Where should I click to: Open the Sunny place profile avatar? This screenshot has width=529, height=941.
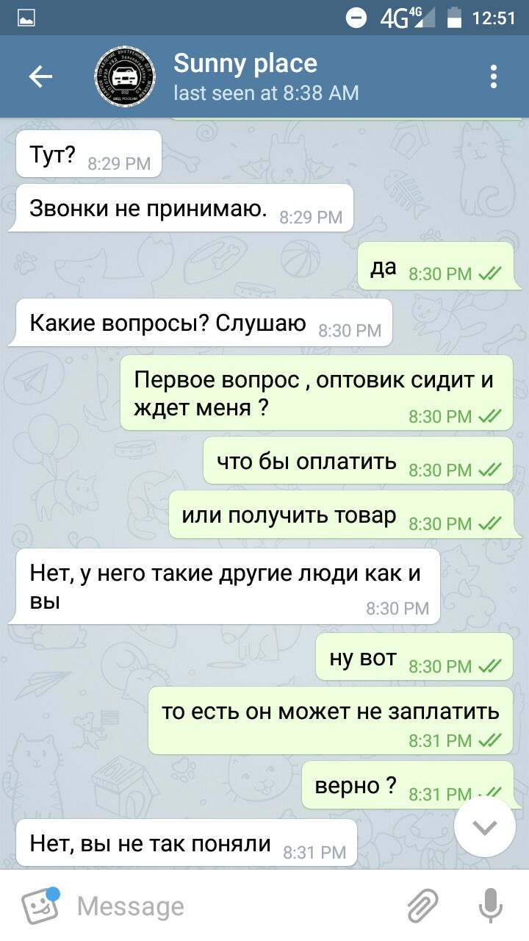pyautogui.click(x=124, y=76)
